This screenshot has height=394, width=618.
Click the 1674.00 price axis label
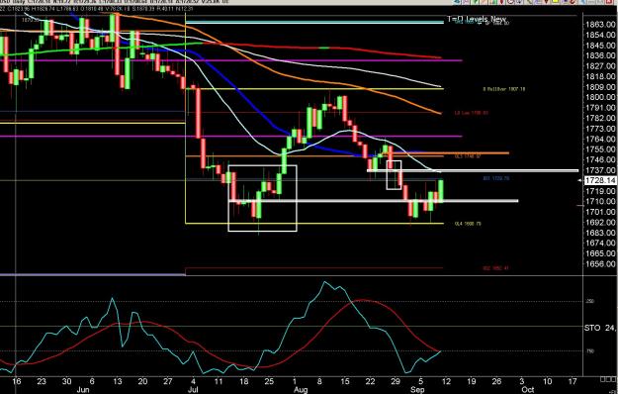point(601,243)
